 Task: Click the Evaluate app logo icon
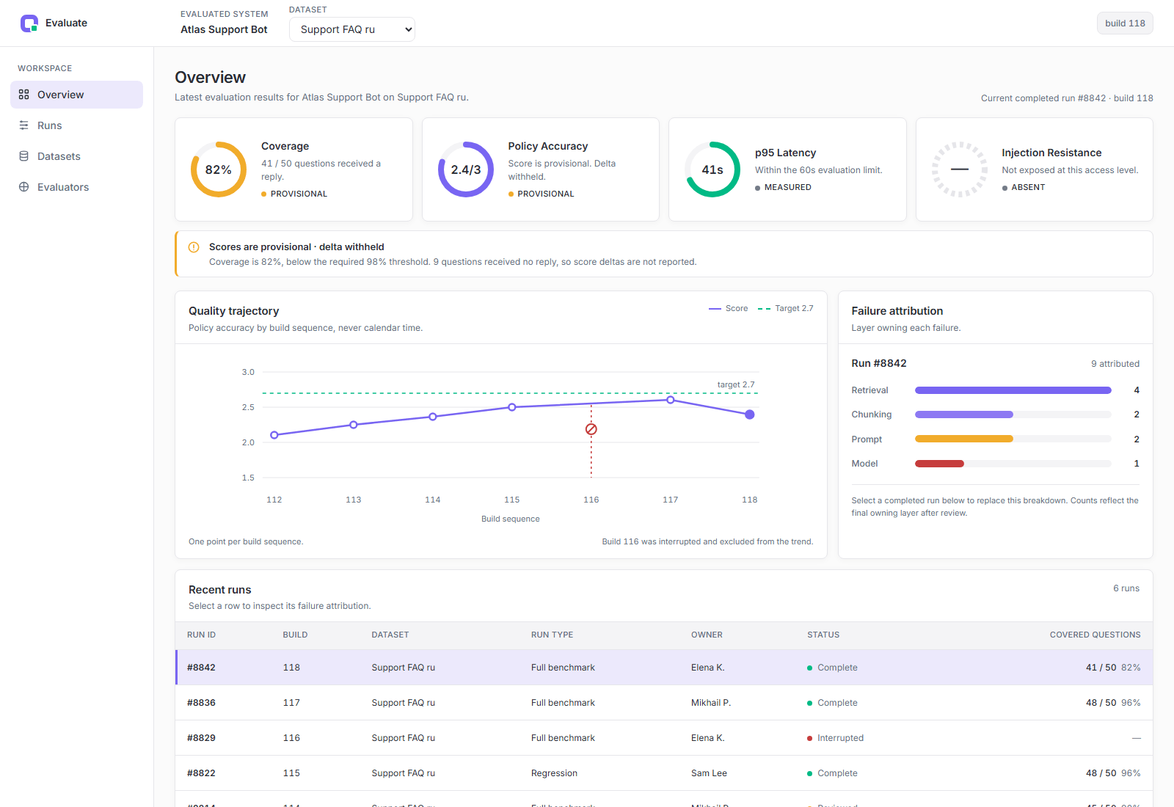point(29,23)
